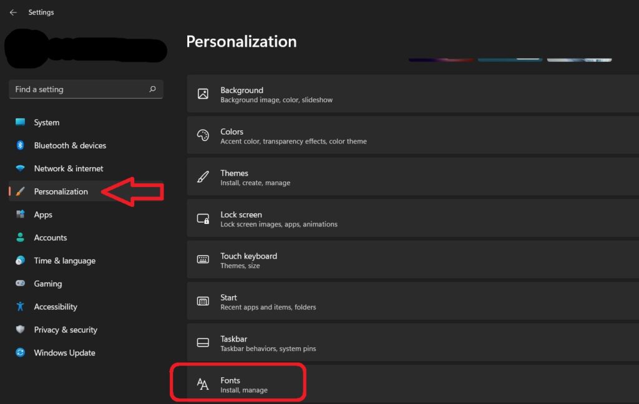Click the Touch keyboard icon
The height and width of the screenshot is (404, 639).
202,259
